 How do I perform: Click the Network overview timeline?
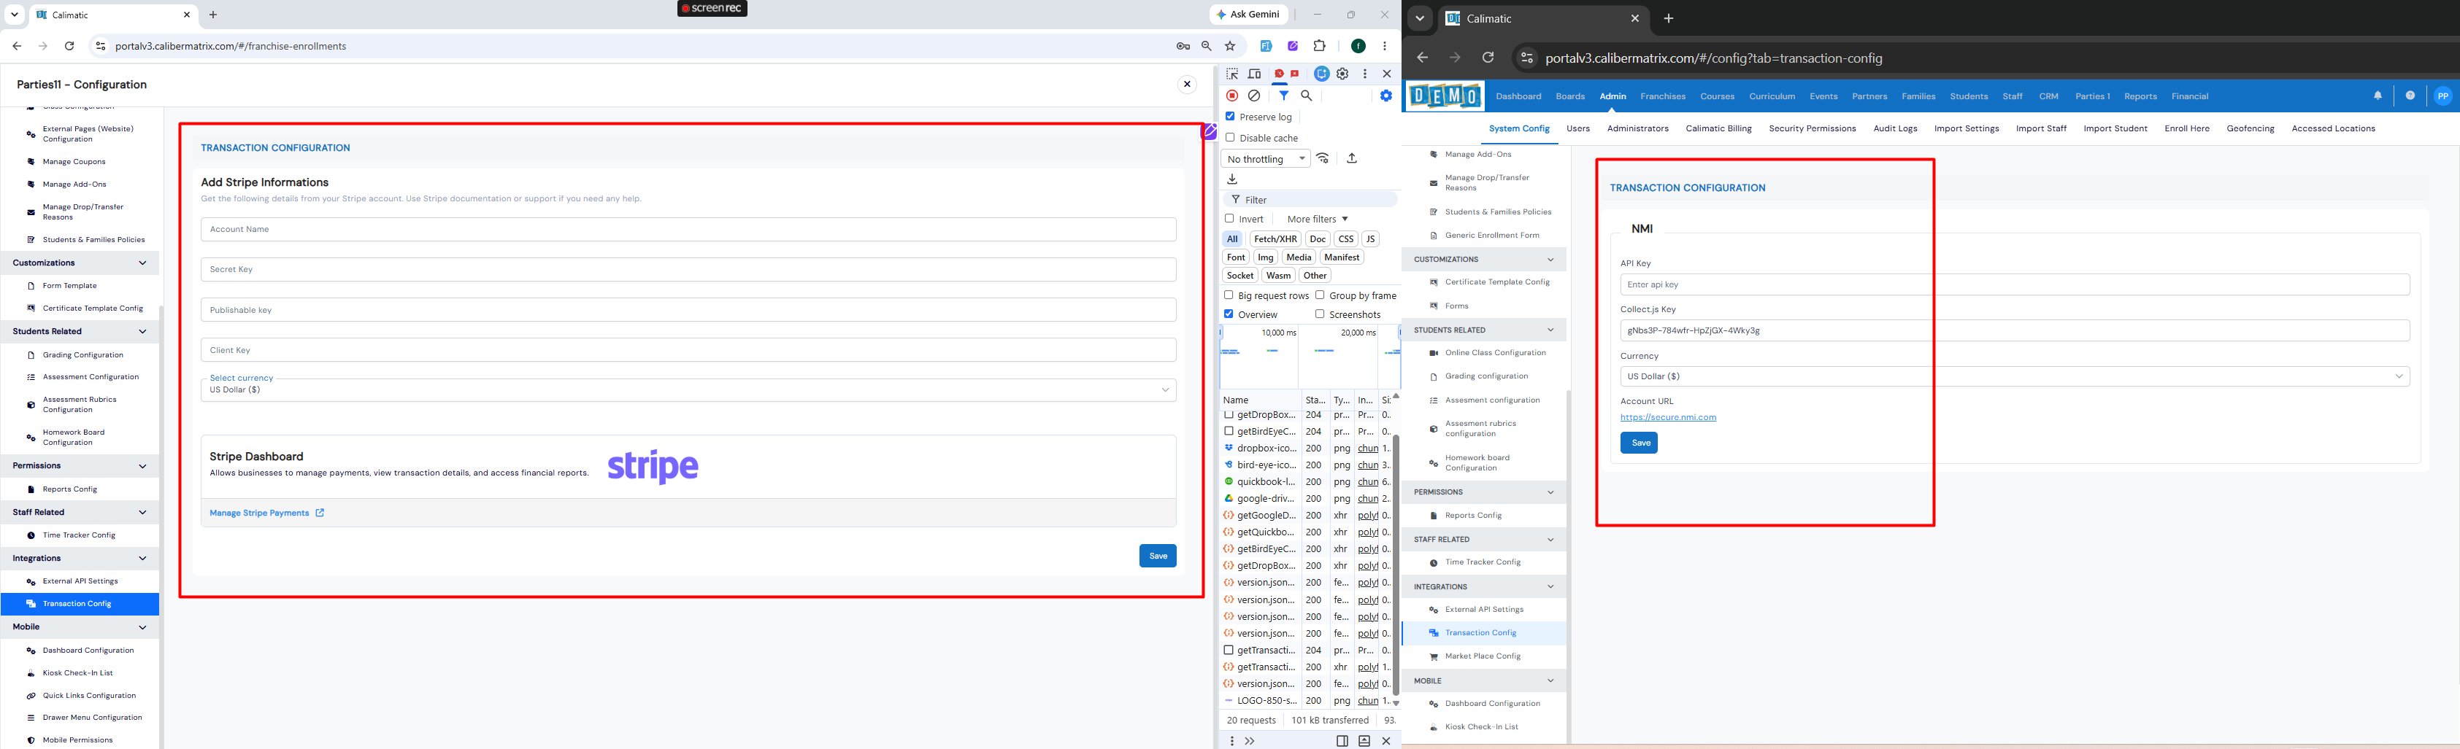[1310, 356]
